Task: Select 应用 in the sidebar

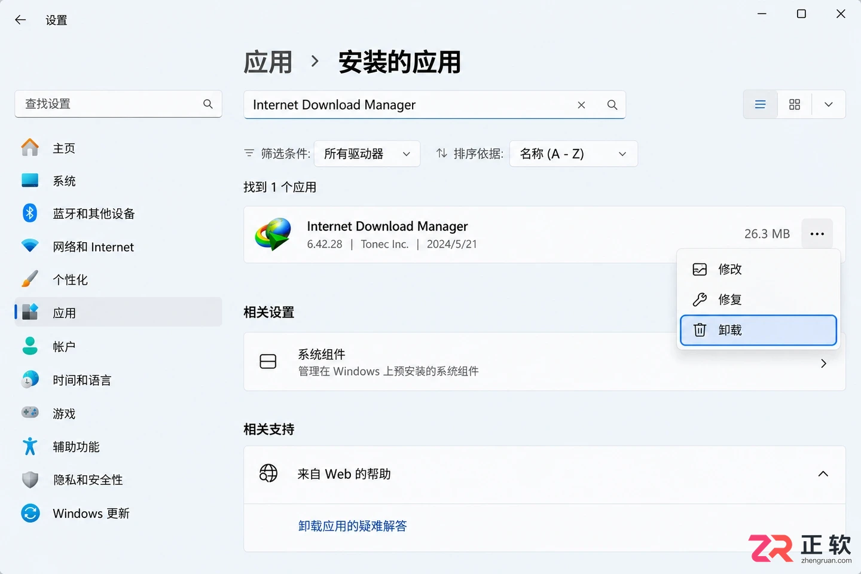Action: 118,312
